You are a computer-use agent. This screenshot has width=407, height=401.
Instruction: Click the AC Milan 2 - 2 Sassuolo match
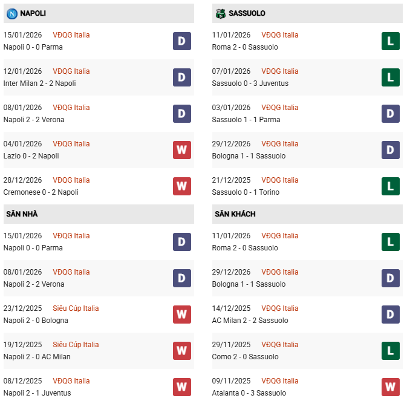pyautogui.click(x=250, y=321)
